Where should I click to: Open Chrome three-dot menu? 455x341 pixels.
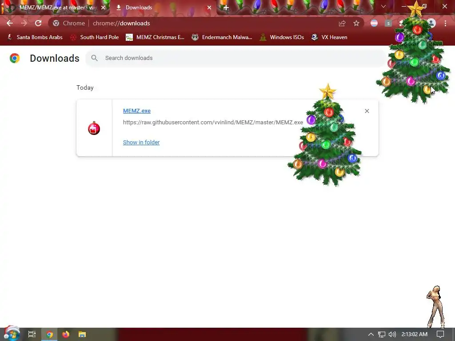[x=445, y=23]
